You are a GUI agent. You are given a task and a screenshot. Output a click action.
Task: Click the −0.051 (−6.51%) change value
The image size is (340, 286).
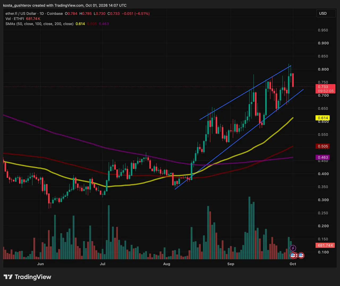[x=136, y=14]
